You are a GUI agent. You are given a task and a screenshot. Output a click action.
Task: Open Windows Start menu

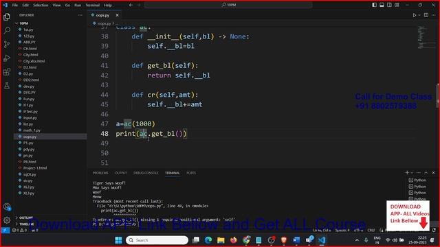click(119, 240)
